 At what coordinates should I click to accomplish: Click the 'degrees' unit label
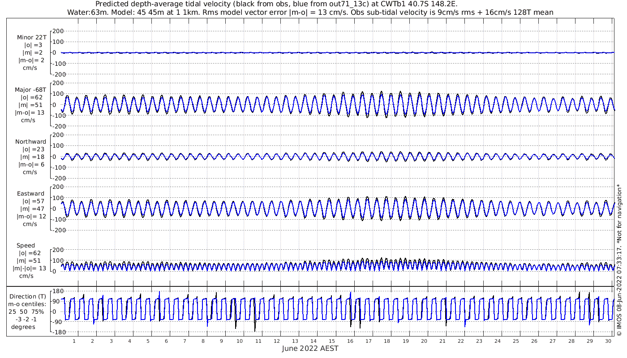[x=23, y=327]
